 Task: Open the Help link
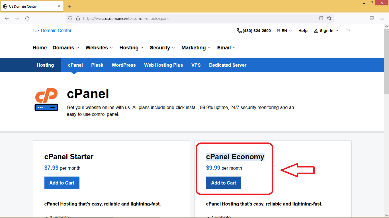[303, 31]
